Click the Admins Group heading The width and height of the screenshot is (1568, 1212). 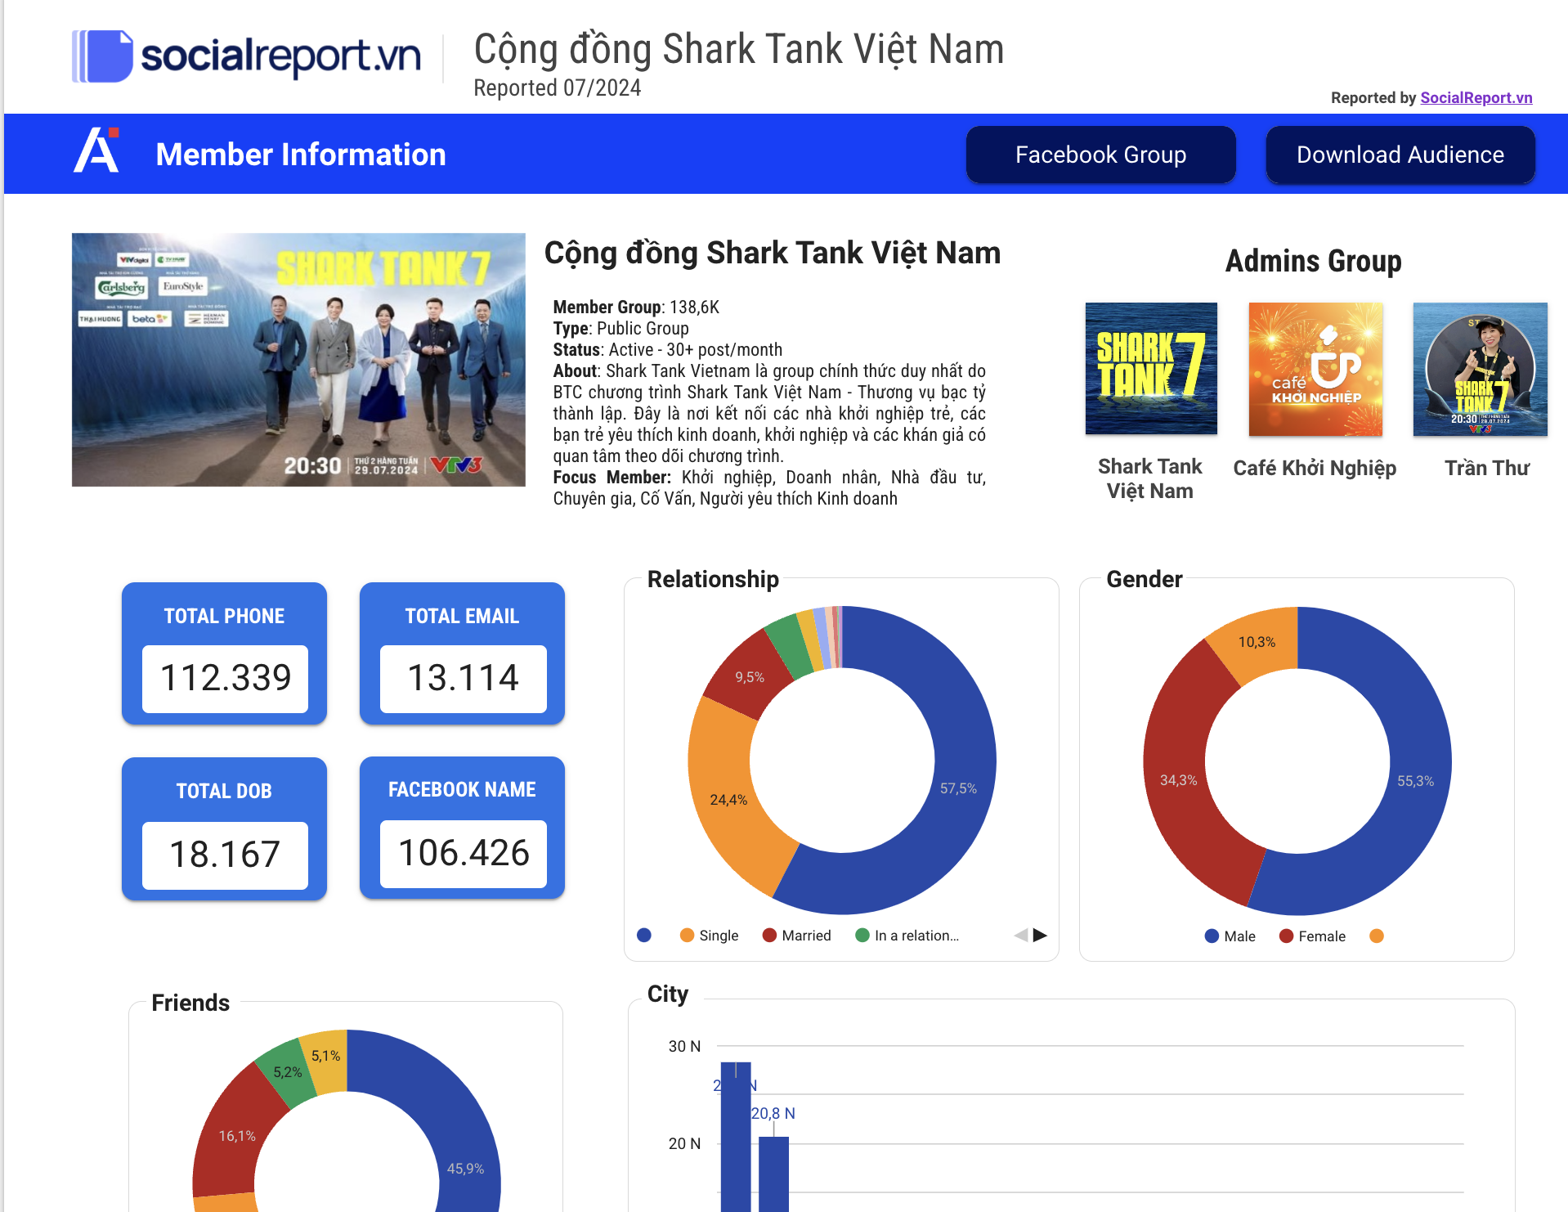pos(1313,261)
